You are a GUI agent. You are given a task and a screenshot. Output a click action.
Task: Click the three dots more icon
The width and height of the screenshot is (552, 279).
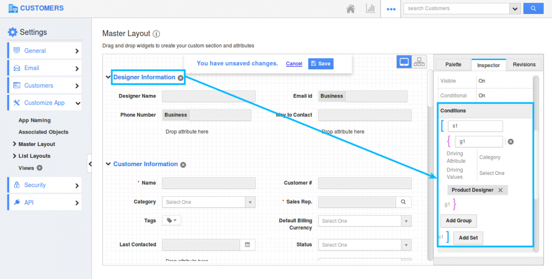point(391,9)
